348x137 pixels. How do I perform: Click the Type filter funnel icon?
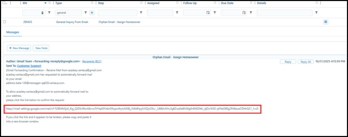point(86,13)
